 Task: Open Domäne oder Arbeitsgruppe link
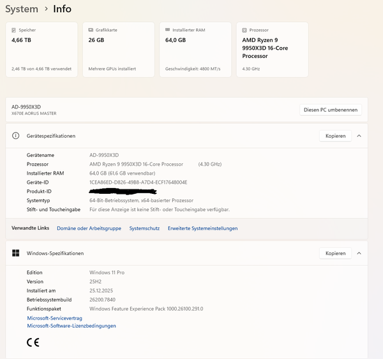pos(89,228)
